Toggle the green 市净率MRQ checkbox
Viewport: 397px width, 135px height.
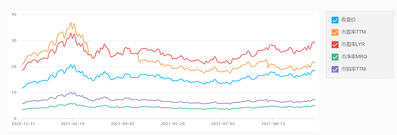pyautogui.click(x=335, y=57)
